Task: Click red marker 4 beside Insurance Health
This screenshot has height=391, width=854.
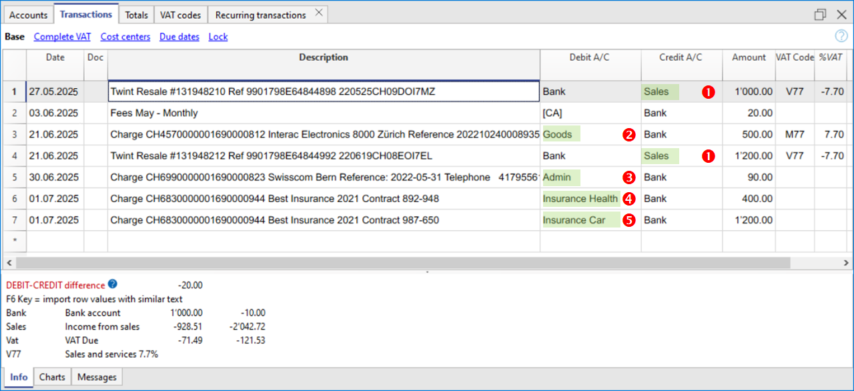Action: click(628, 199)
